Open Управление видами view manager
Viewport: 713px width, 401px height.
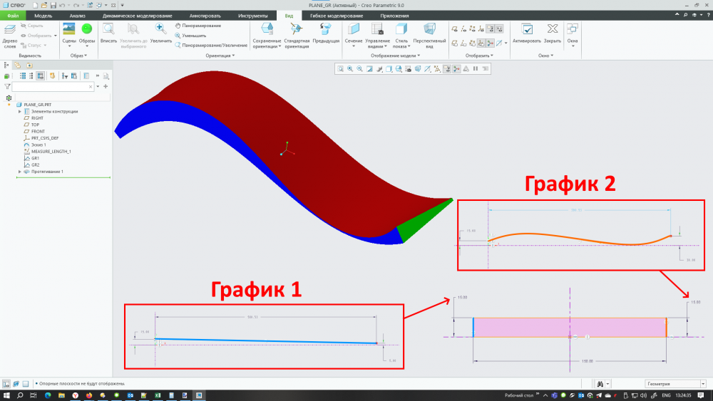click(x=377, y=36)
